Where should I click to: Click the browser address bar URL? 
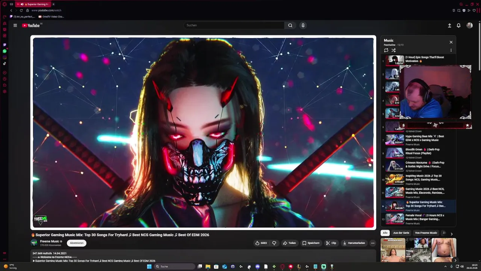[x=46, y=11]
